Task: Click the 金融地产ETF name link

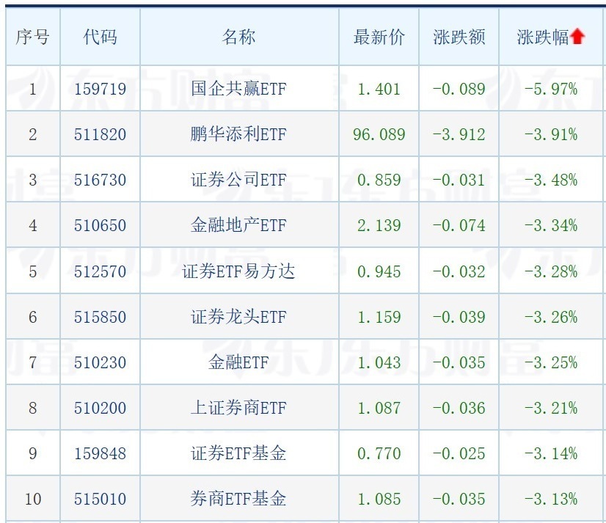Action: click(238, 226)
